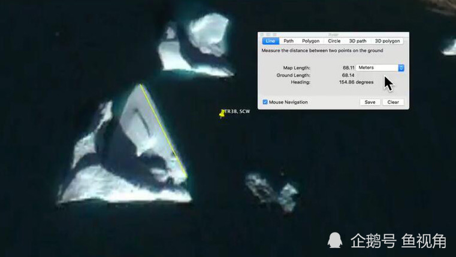Uncheck the Mouse Navigation checkbox
Viewport: 456px width, 257px height.
tap(265, 102)
